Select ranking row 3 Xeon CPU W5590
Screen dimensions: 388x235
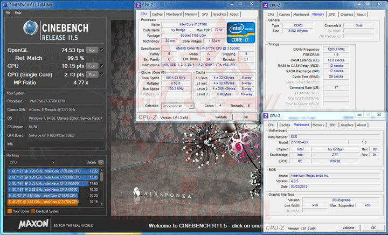53,183
